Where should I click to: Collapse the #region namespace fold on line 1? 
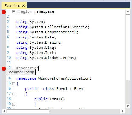coord(14,12)
